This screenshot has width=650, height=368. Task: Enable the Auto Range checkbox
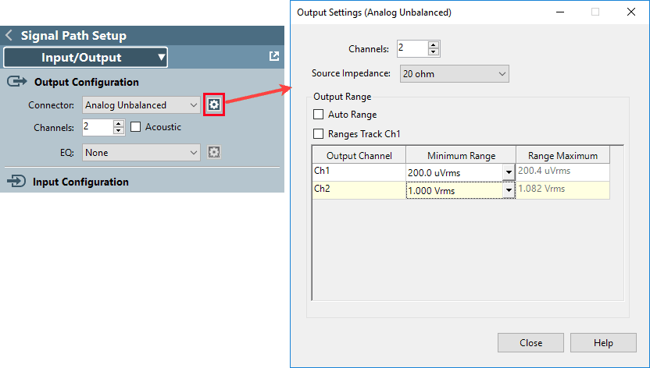(x=318, y=115)
